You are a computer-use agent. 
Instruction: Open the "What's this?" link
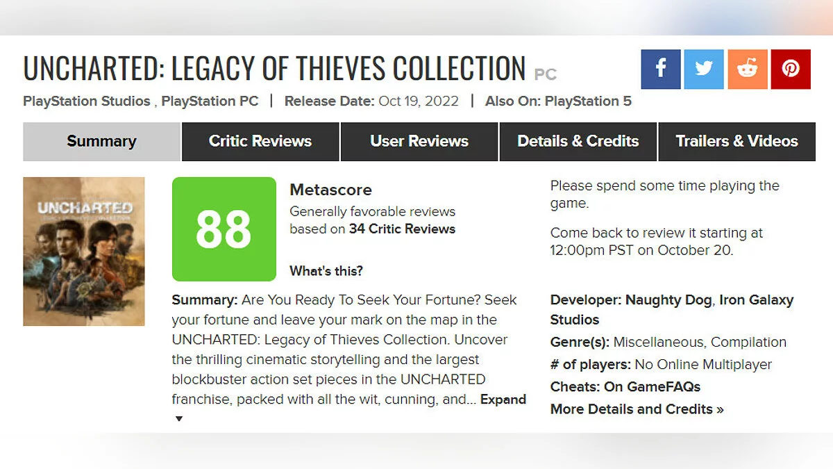point(326,271)
